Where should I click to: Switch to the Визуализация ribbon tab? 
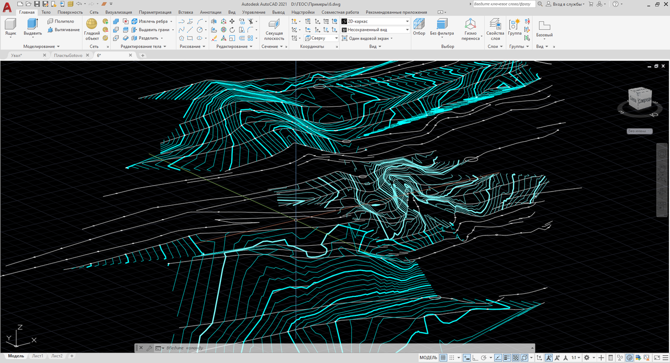click(118, 12)
